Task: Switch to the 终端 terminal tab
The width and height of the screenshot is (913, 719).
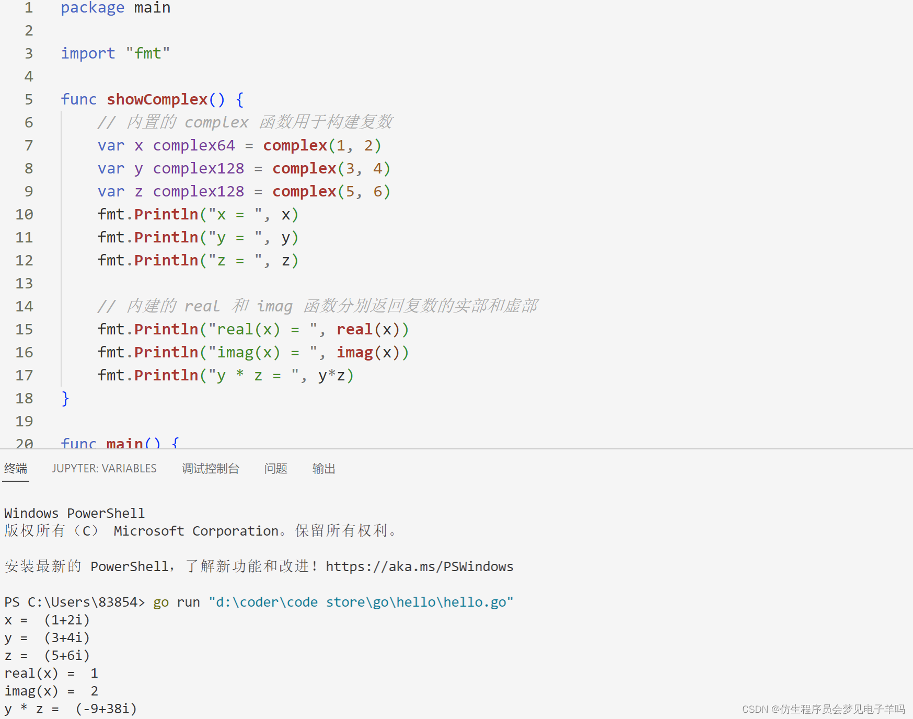Action: (16, 468)
